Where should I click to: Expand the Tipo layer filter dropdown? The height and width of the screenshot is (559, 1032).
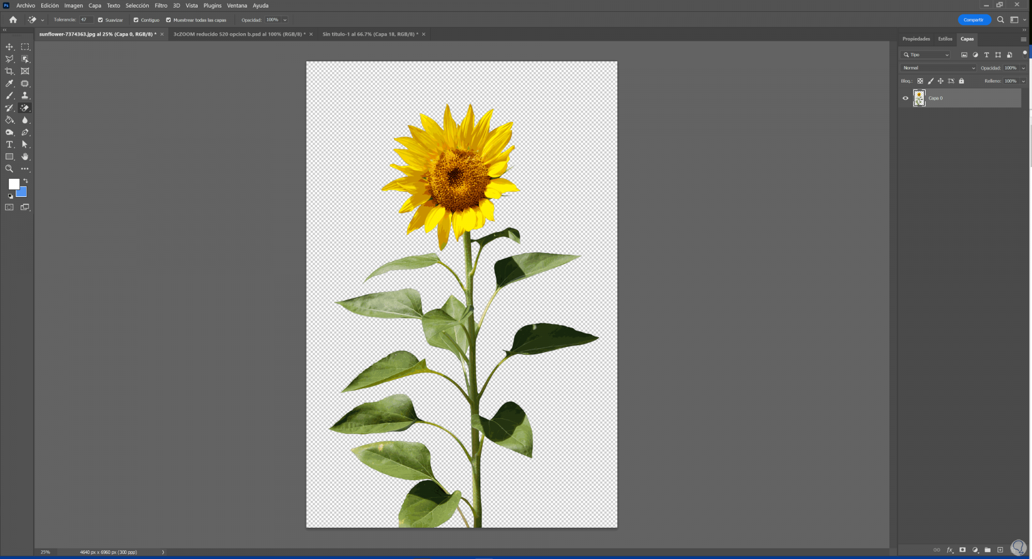926,55
